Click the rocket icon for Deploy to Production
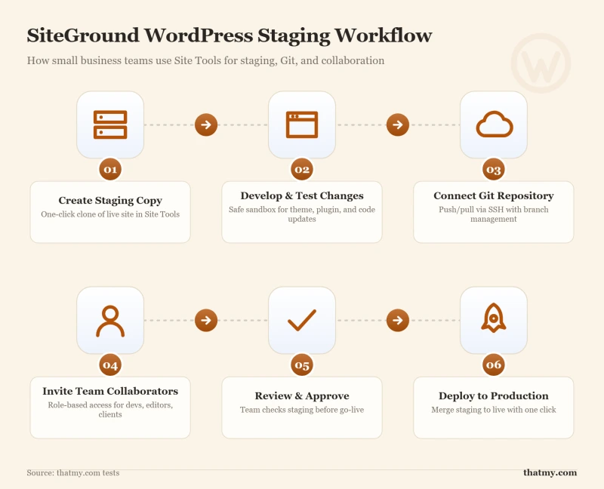604x489 pixels. point(494,318)
